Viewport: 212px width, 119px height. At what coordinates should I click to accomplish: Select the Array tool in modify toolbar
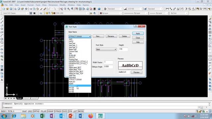[x=210, y=32]
